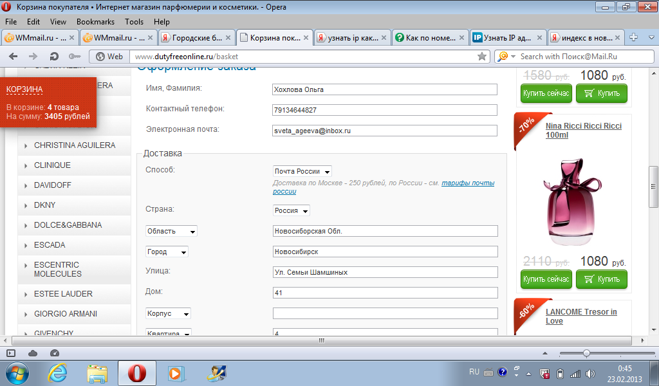Go back using the browser back arrow
The width and height of the screenshot is (659, 386).
(13, 56)
